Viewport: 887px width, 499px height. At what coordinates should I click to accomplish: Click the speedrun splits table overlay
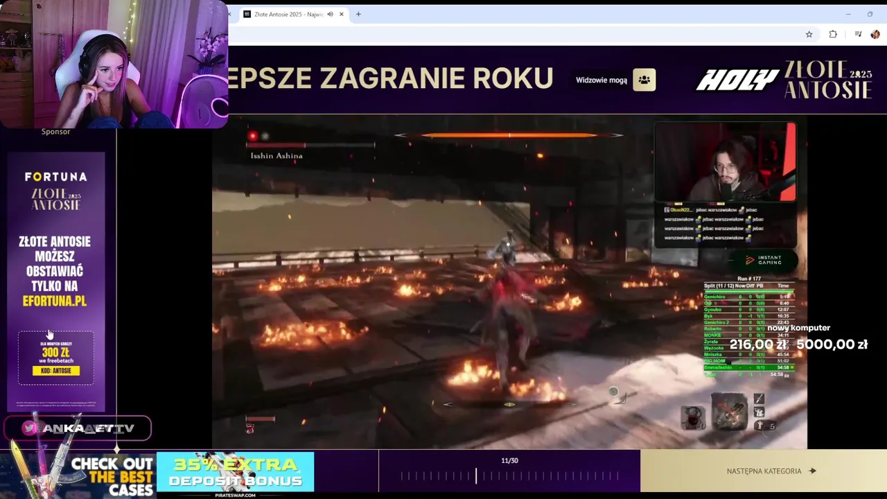point(748,327)
